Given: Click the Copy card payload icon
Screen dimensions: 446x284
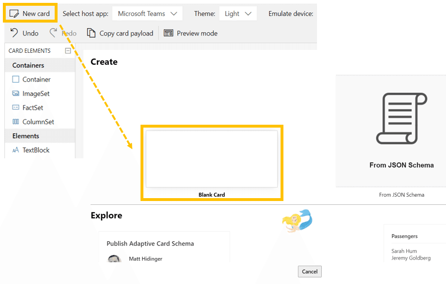Looking at the screenshot, I should [91, 33].
